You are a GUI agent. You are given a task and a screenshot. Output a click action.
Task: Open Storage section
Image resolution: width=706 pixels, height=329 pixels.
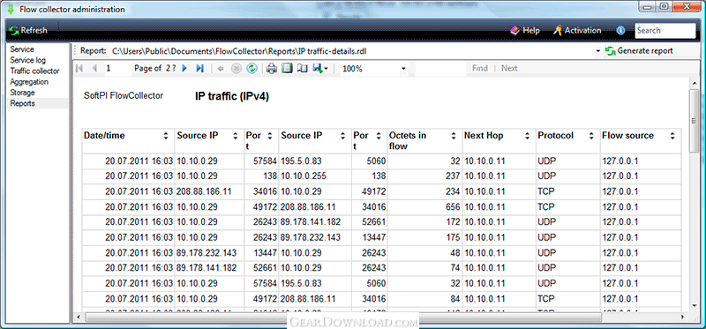(23, 93)
